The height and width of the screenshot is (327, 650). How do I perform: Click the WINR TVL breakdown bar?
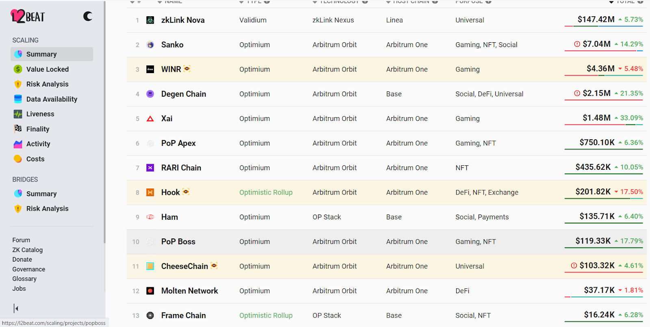(604, 76)
